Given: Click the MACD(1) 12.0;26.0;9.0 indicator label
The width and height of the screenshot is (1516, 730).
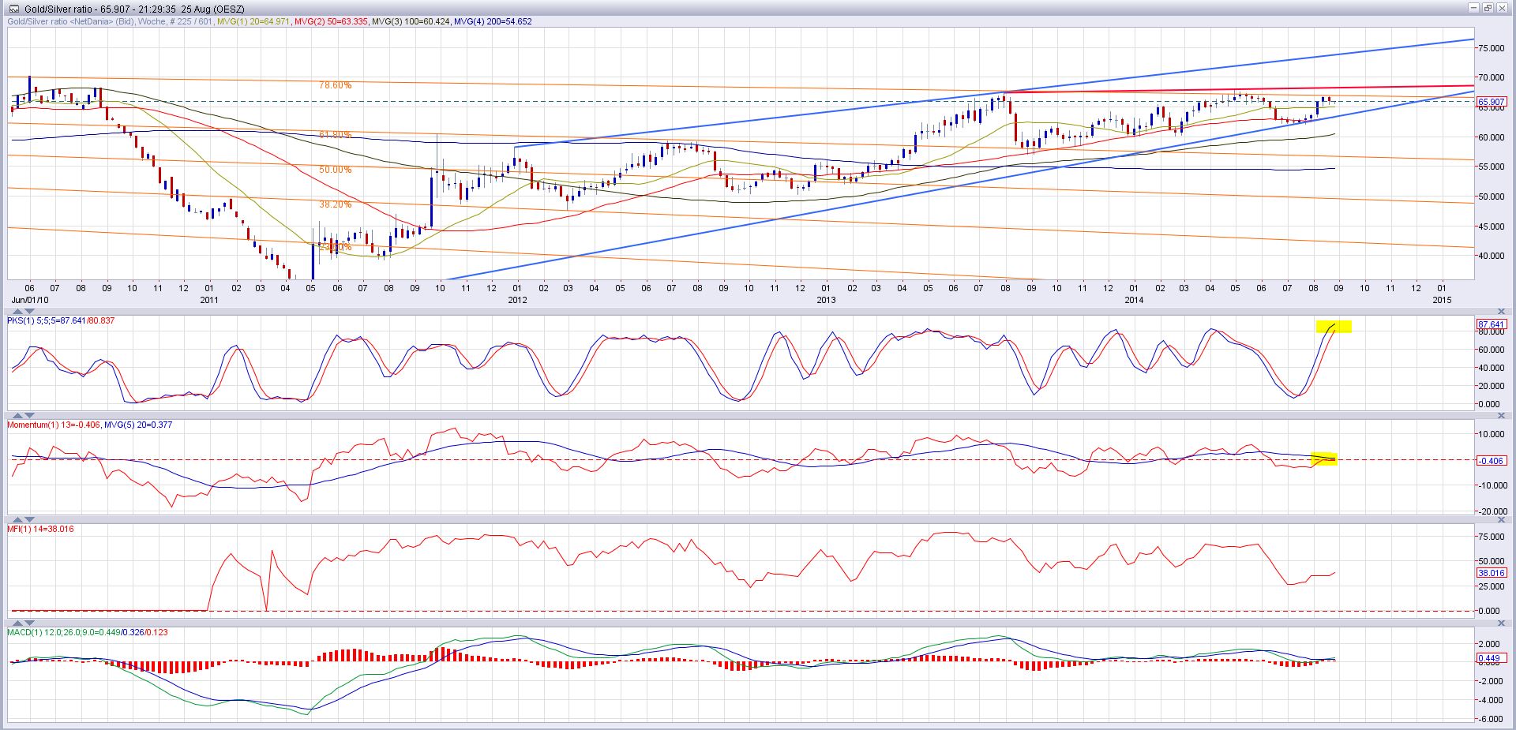Looking at the screenshot, I should (x=88, y=632).
